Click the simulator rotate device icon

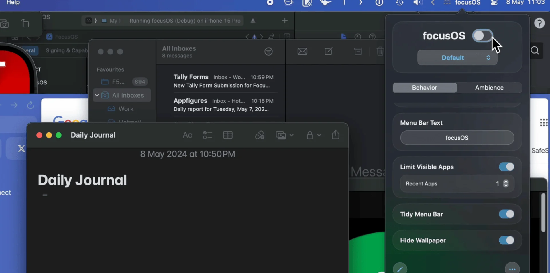click(25, 23)
